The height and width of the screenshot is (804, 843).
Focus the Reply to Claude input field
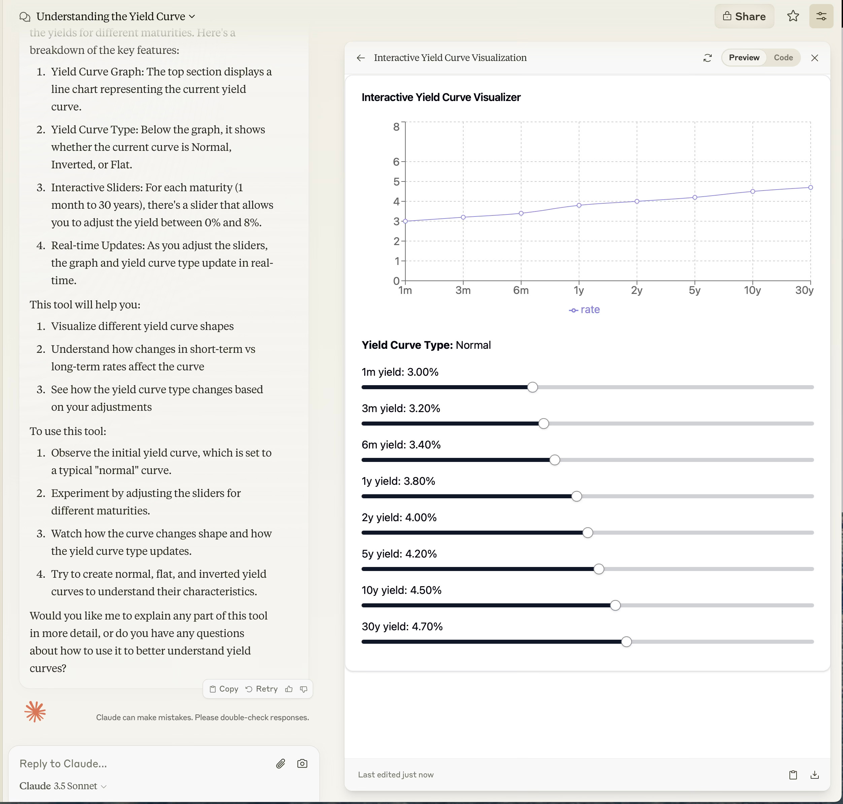[141, 763]
